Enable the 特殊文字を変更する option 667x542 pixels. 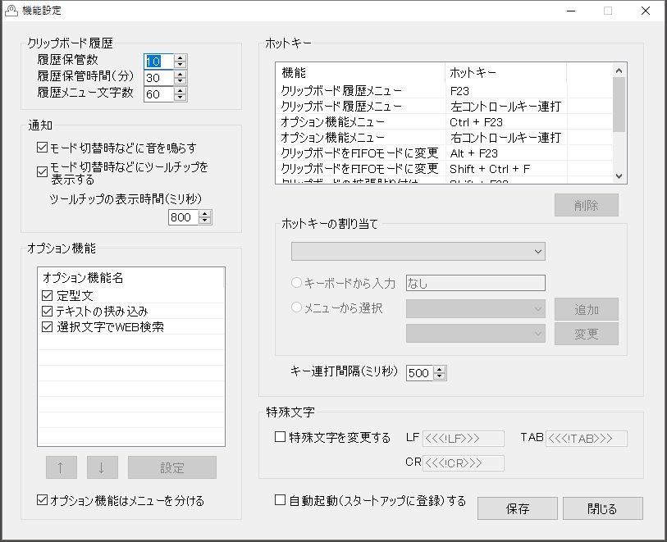tap(279, 437)
